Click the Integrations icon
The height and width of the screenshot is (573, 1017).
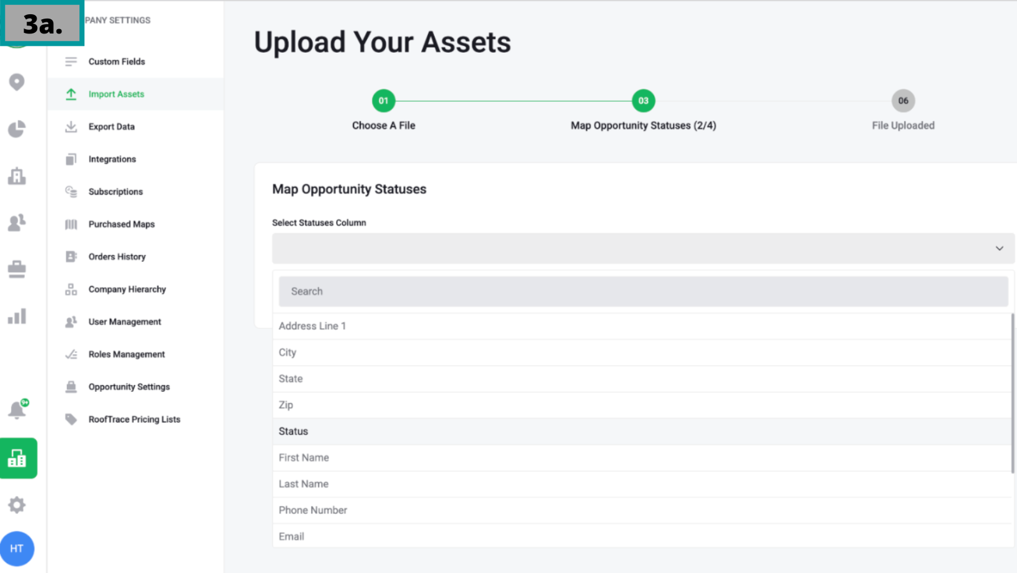(x=71, y=159)
